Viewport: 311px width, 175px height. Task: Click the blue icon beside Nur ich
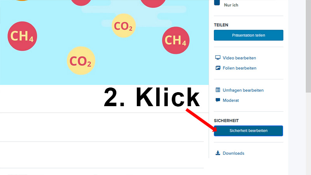217,3
